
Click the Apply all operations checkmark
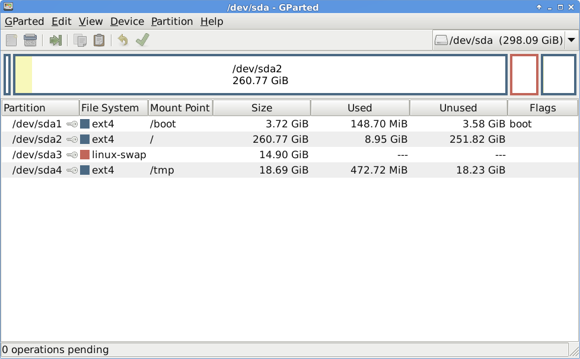142,40
